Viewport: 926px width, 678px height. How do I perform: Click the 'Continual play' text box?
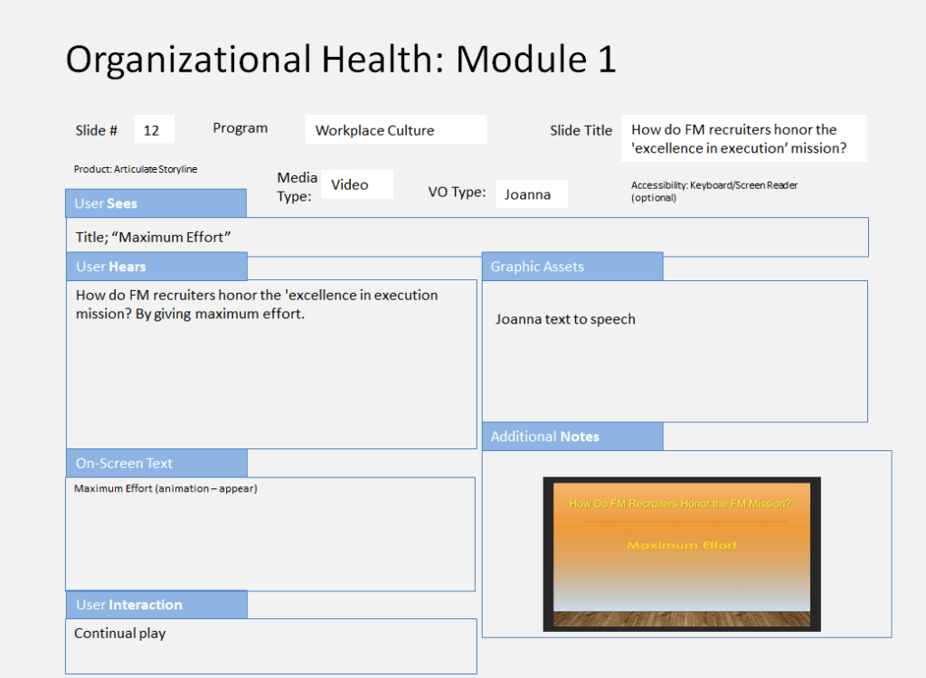[269, 645]
